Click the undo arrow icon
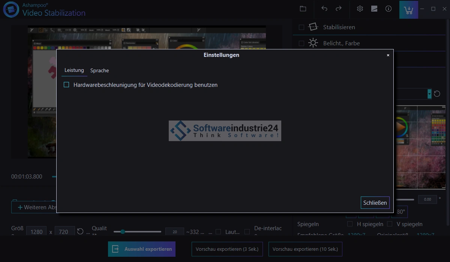450x262 pixels. pos(324,9)
